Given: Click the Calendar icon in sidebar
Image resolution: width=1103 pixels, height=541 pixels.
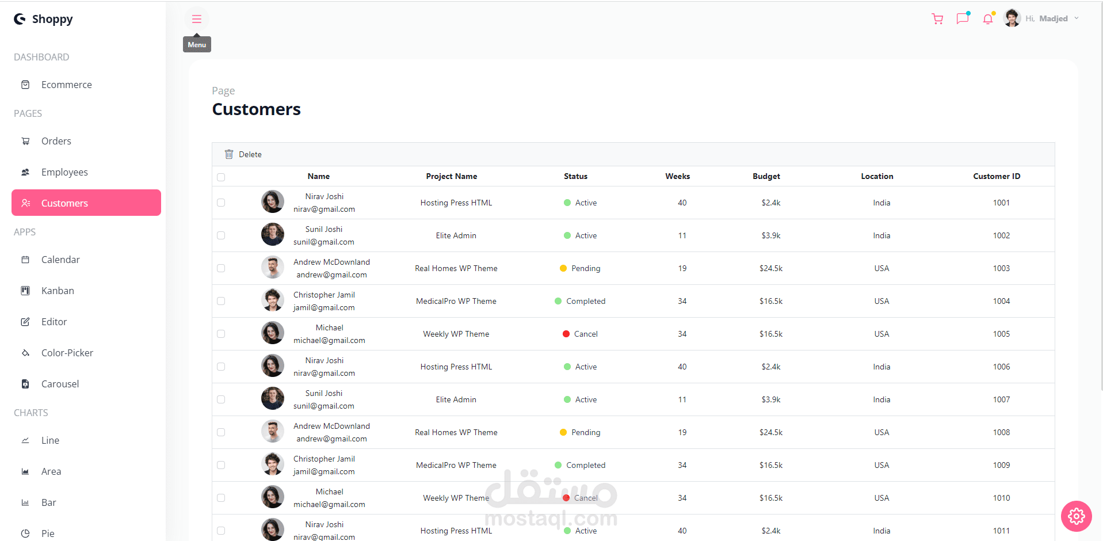Looking at the screenshot, I should [25, 260].
